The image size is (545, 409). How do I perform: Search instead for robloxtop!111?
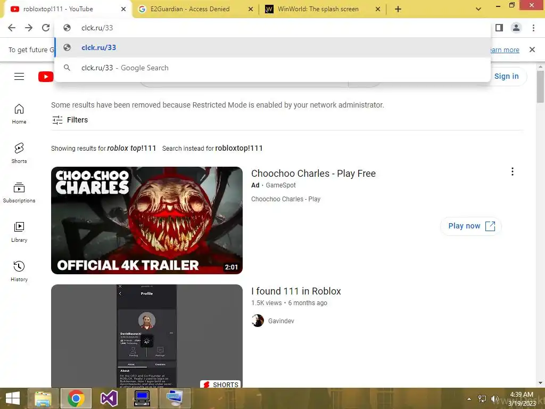point(239,148)
